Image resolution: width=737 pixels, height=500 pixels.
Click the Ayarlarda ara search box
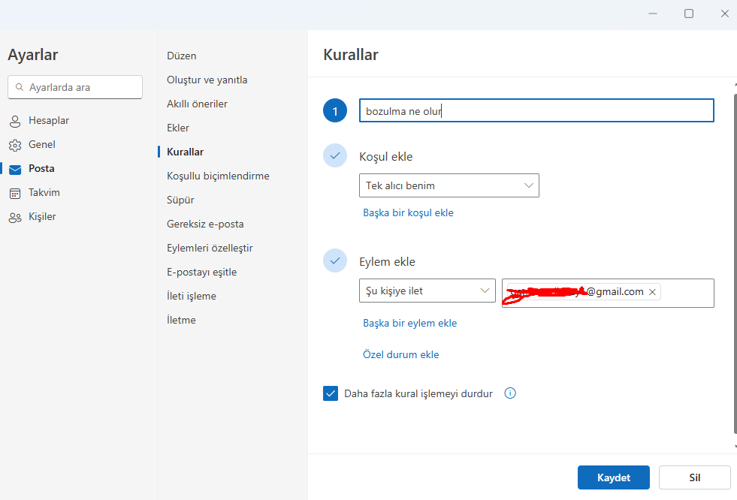pyautogui.click(x=75, y=87)
